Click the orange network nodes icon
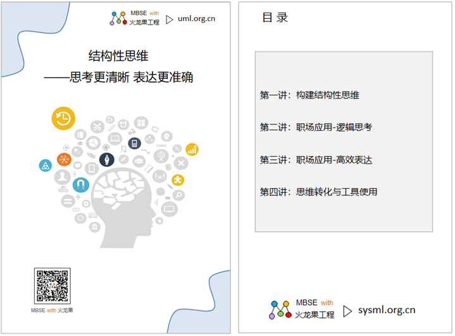The image size is (455, 336). (x=65, y=159)
